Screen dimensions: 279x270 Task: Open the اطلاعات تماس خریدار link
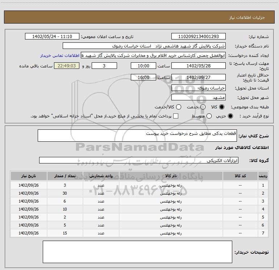coord(59,55)
